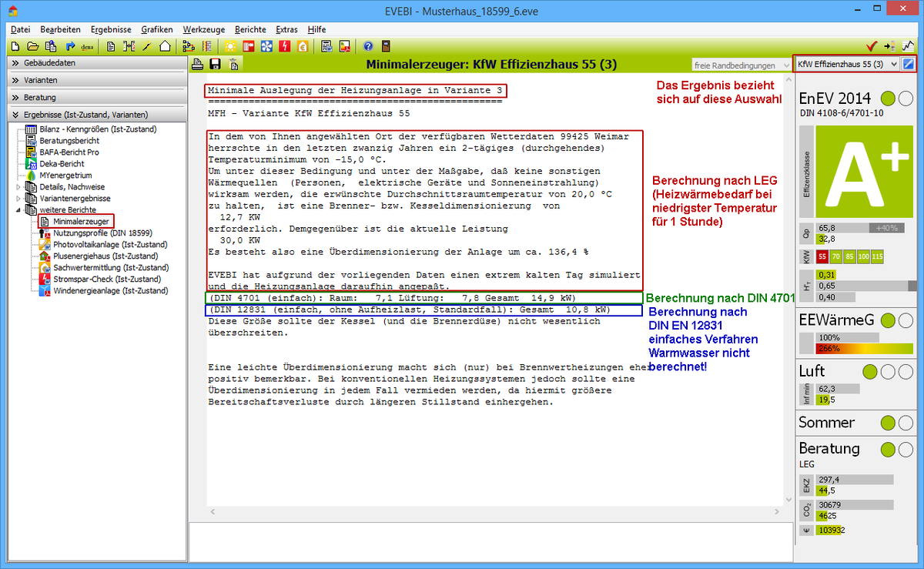This screenshot has width=924, height=569.
Task: Open the Datei menu
Action: coord(21,29)
